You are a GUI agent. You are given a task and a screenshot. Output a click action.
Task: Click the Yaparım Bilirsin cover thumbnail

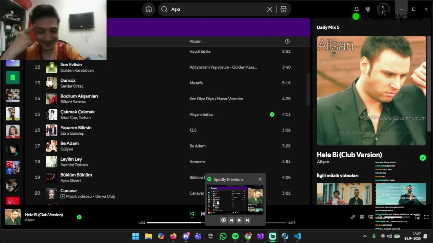[51, 130]
